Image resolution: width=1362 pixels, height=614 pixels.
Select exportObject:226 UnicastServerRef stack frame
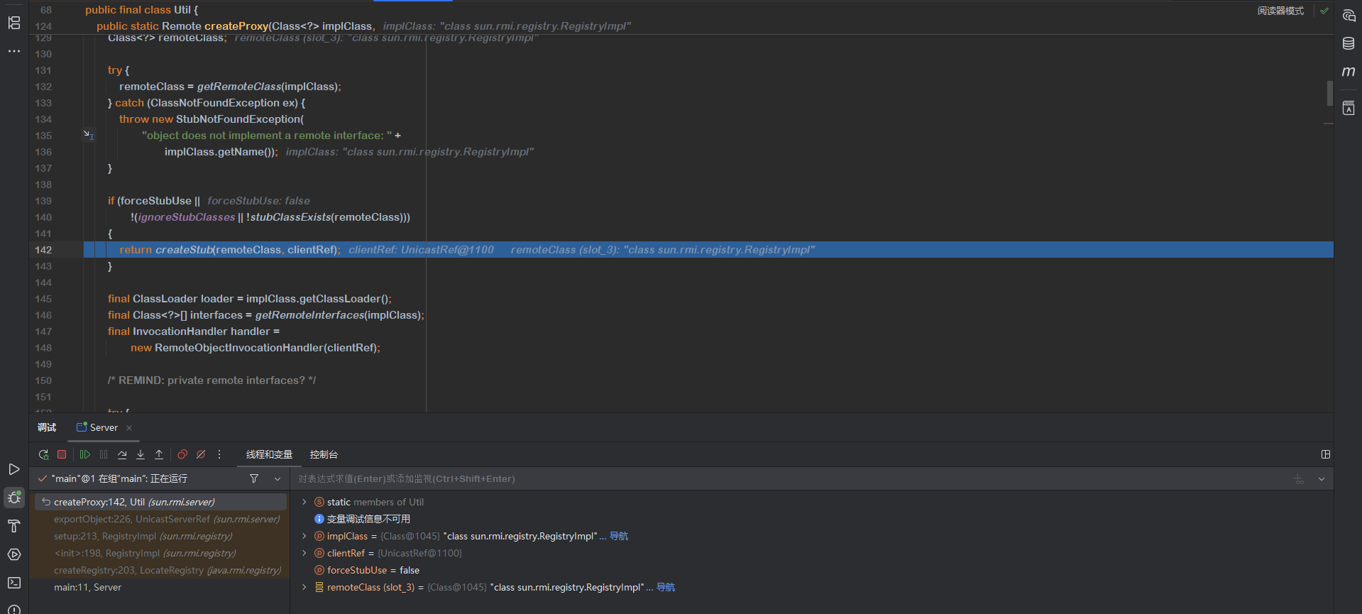[x=167, y=520]
